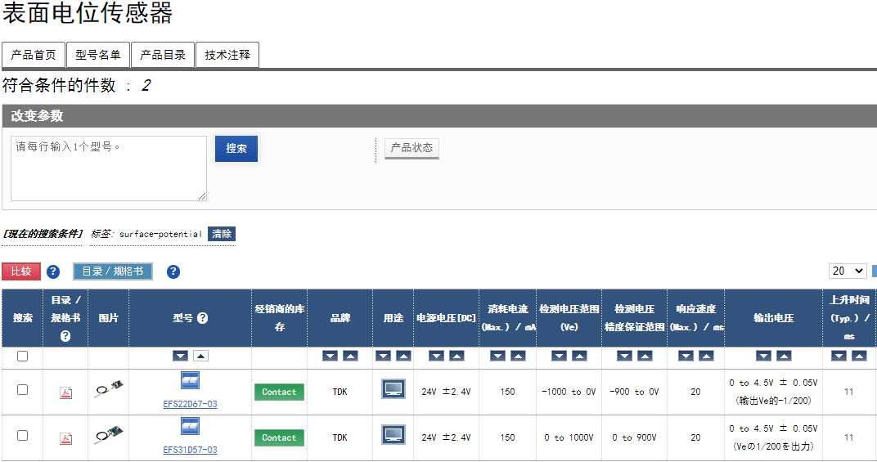This screenshot has height=462, width=877.
Task: Toggle the select-all checkbox in table header
Action: tap(23, 356)
